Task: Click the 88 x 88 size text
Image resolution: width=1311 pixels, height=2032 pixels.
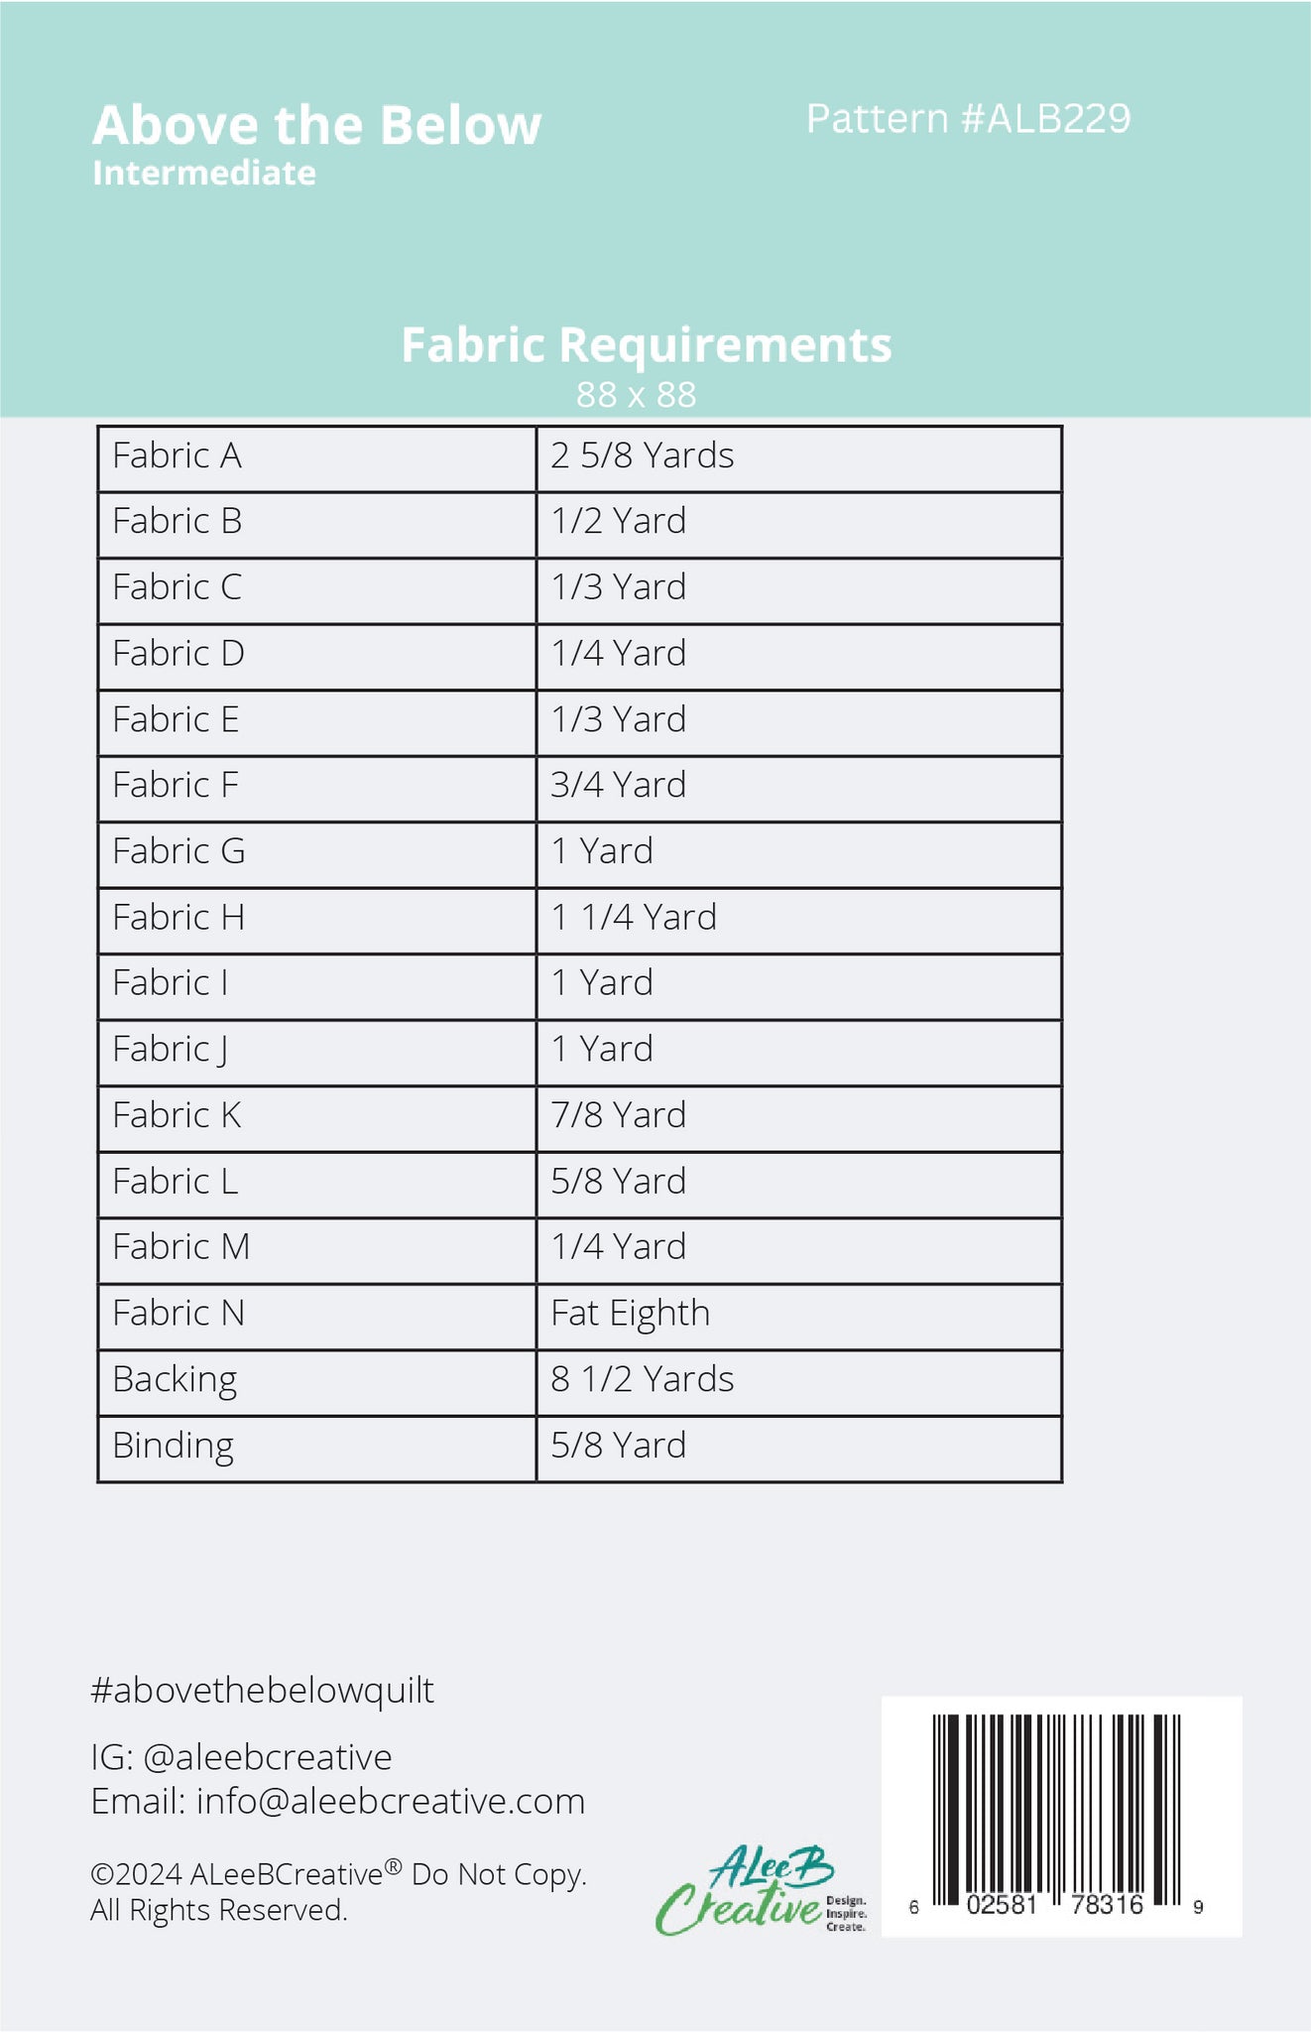Action: click(x=637, y=395)
